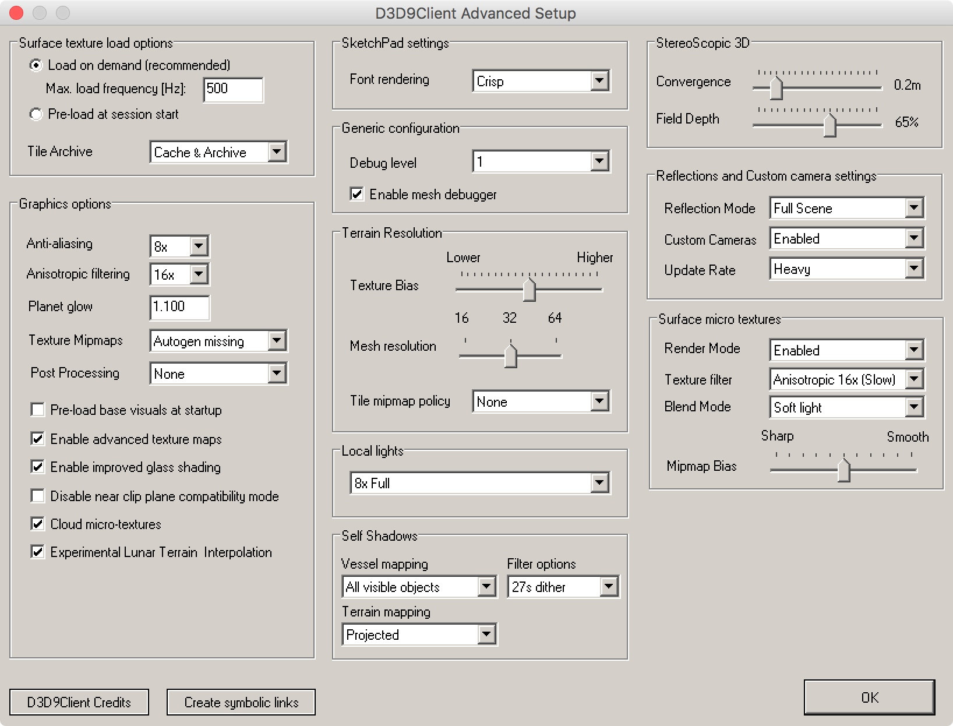Expand the Debug level dropdown
The width and height of the screenshot is (953, 726).
pos(541,161)
